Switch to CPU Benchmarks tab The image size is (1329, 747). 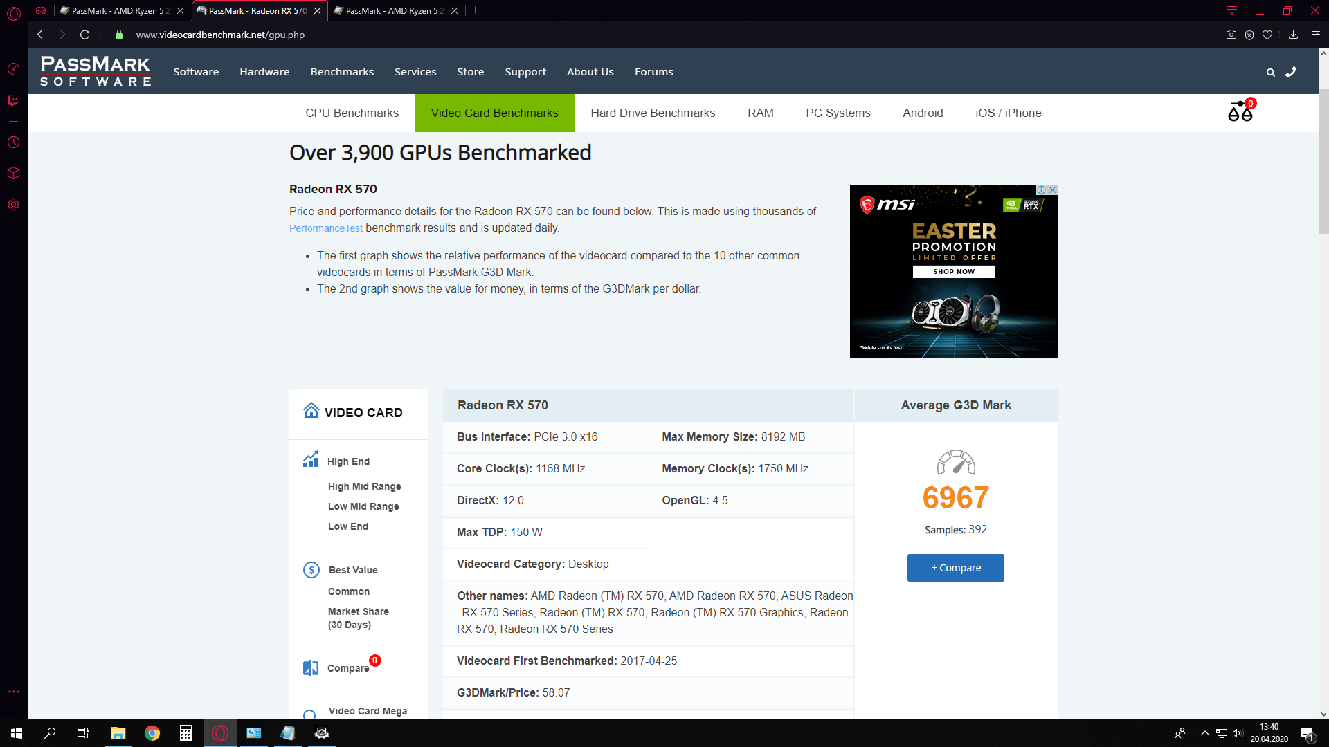point(352,113)
